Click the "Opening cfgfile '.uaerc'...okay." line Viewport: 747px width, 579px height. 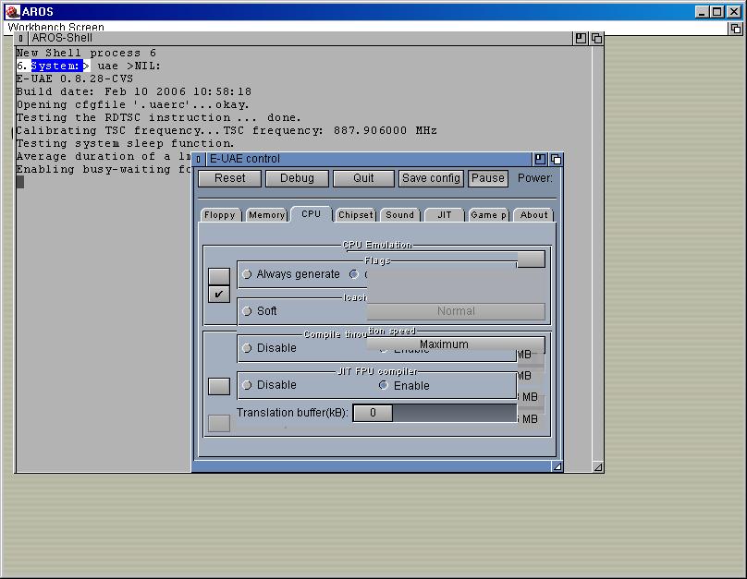132,104
